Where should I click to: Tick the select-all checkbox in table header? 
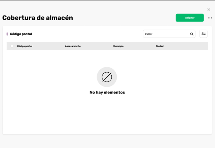point(12,46)
